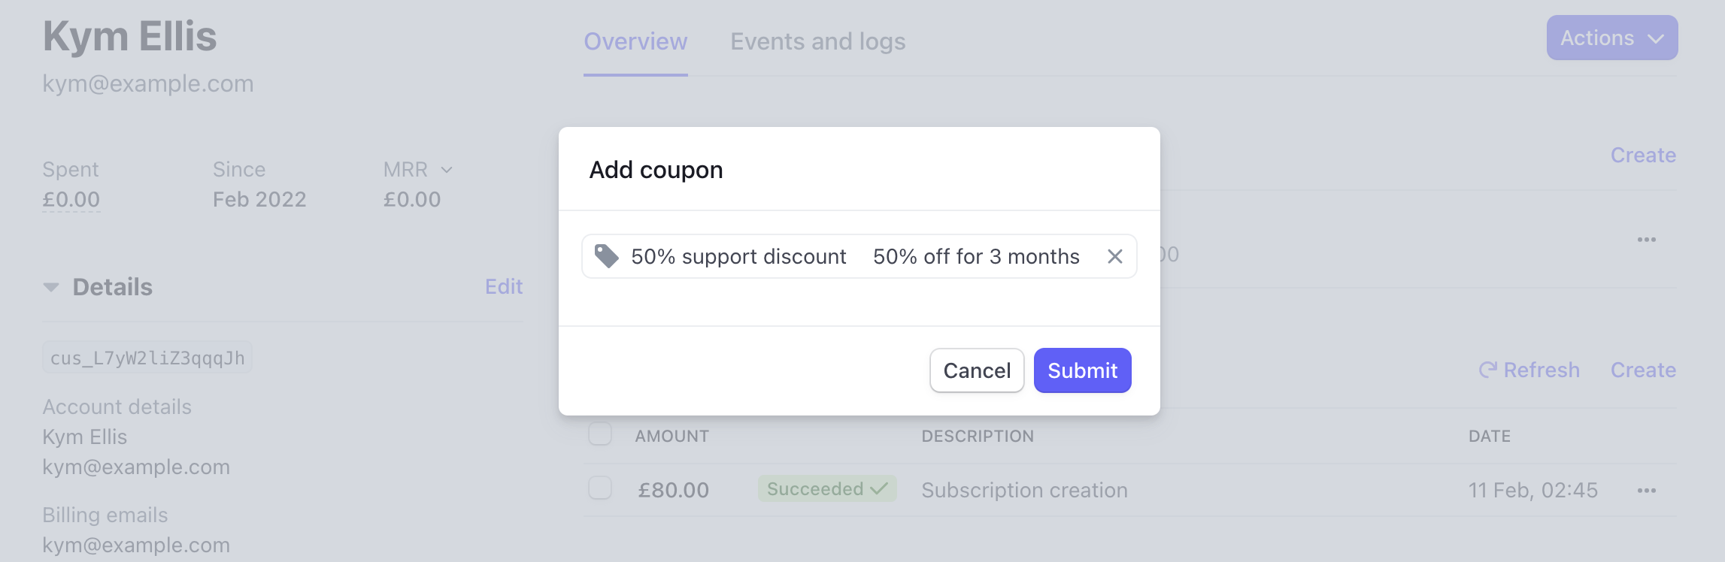Check the £80.00 payment row checkbox
1725x562 pixels.
(600, 488)
